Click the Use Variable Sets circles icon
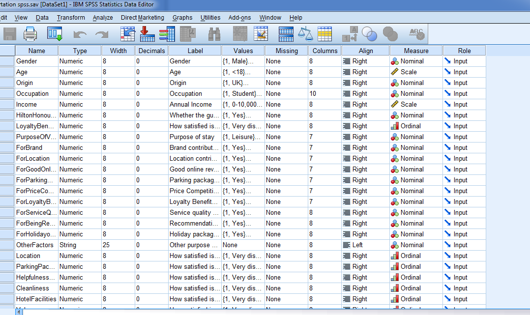This screenshot has height=315, width=530. coord(369,34)
